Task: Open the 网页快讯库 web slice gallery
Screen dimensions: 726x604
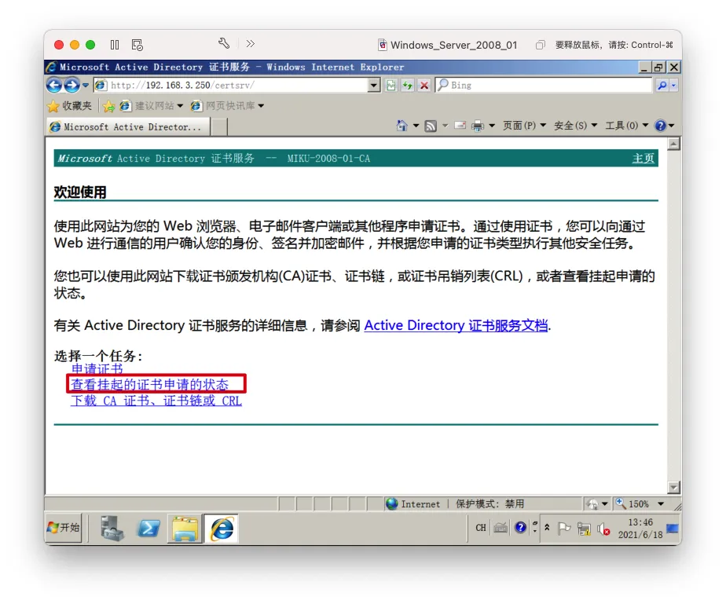Action: 227,106
